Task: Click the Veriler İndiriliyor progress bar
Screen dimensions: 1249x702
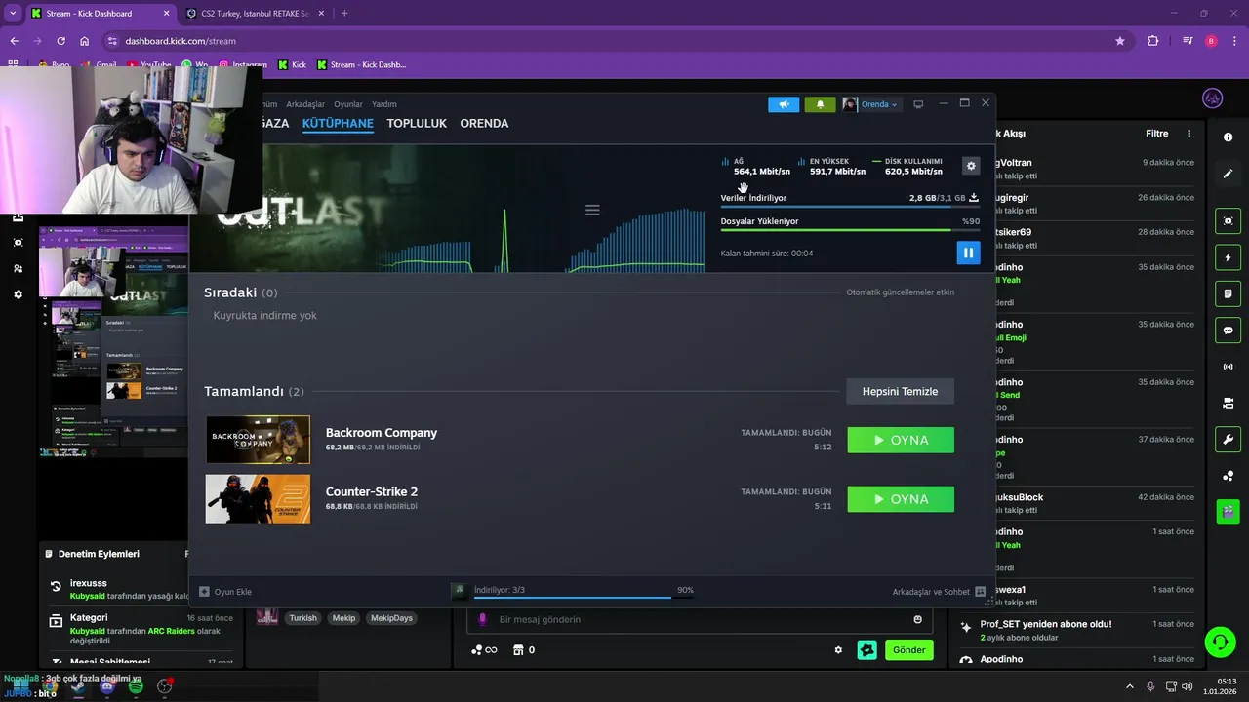Action: tap(849, 207)
